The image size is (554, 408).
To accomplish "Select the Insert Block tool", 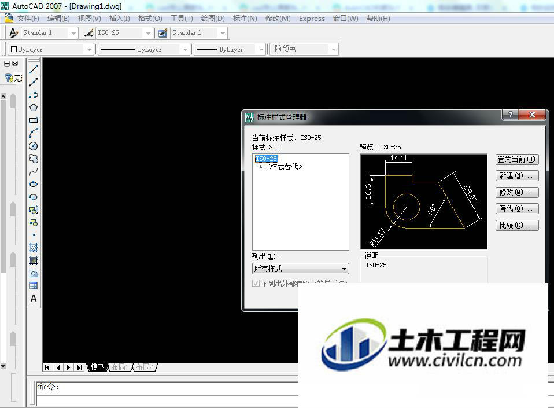I will (x=34, y=209).
